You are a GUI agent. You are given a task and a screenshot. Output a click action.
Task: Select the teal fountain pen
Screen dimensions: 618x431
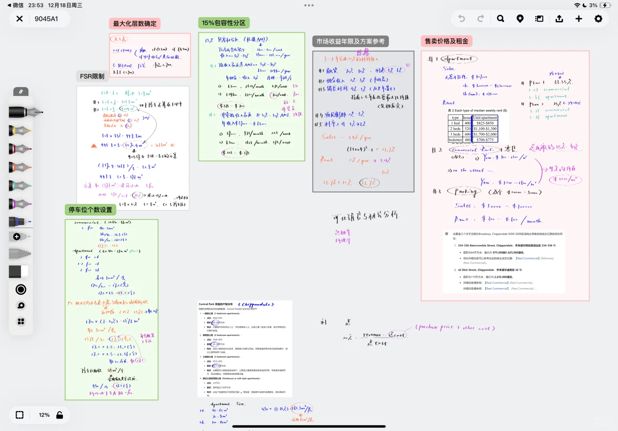coord(20,186)
